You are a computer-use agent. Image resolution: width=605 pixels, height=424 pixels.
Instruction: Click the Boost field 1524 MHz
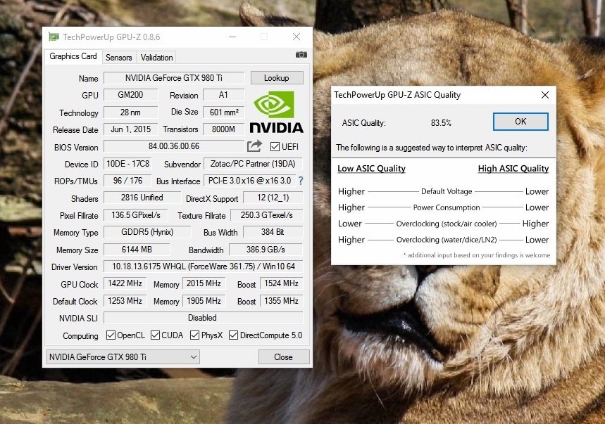tap(281, 283)
